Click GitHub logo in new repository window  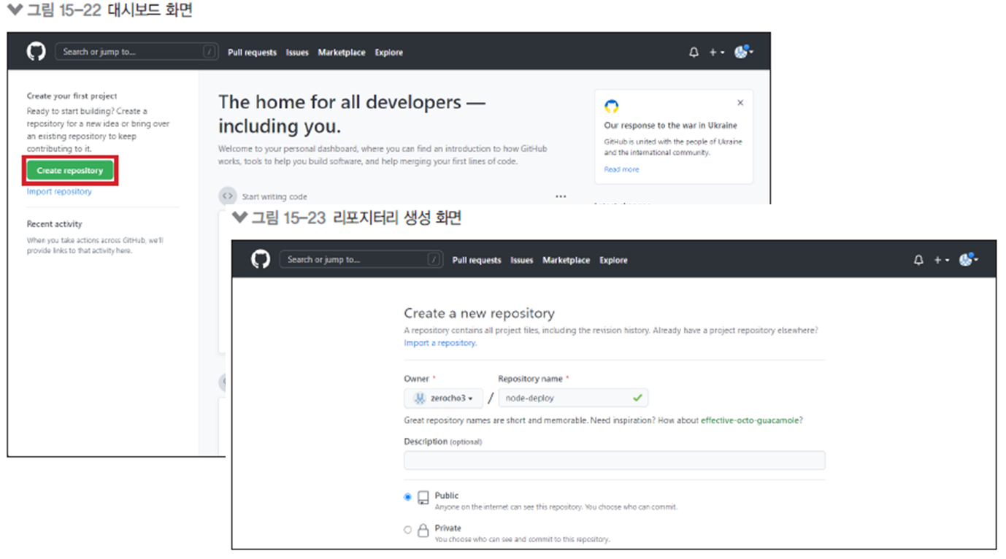coord(261,259)
